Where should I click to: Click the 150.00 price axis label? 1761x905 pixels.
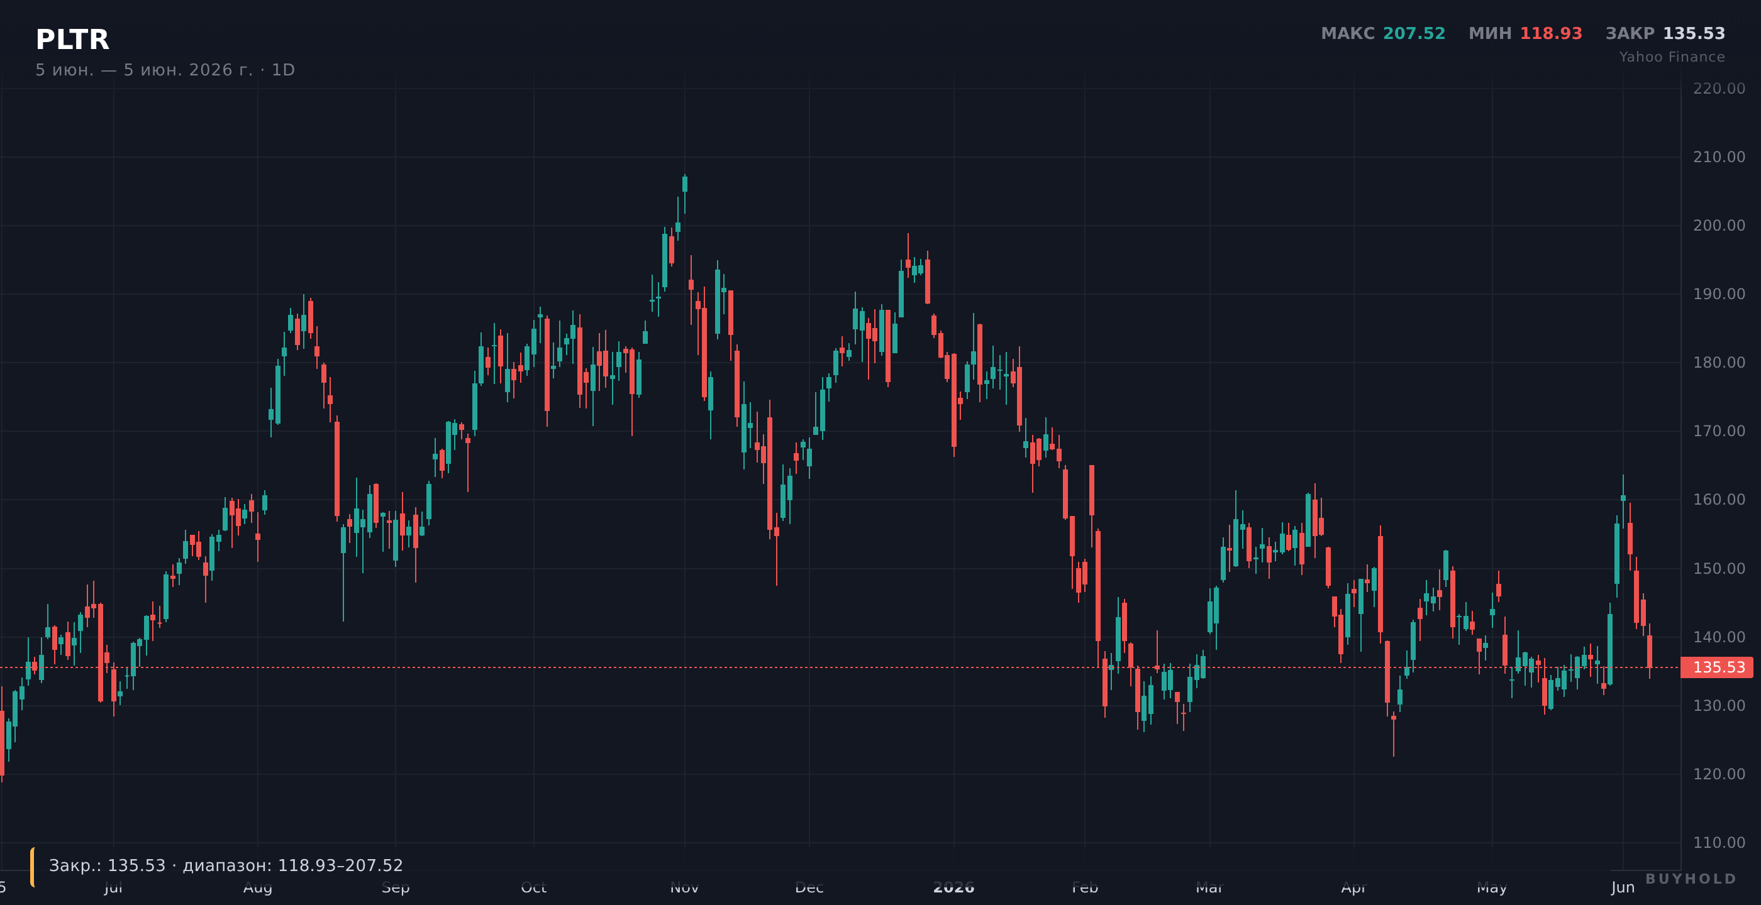pyautogui.click(x=1719, y=568)
